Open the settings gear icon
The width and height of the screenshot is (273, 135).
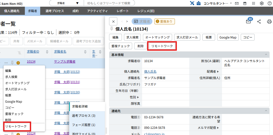coord(261,3)
